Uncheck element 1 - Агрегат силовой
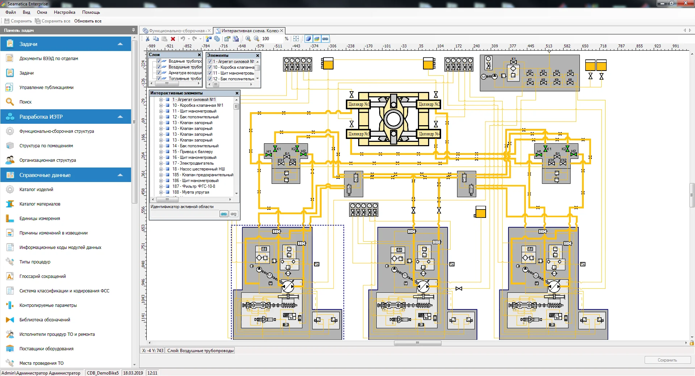 point(210,62)
